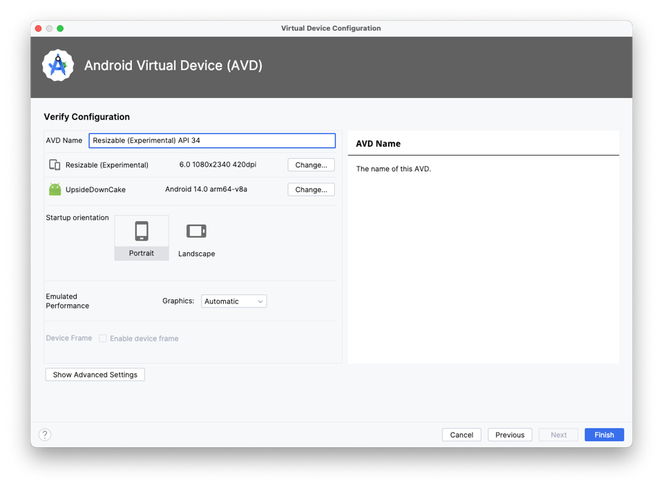
Task: Click the Landscape orientation phone icon
Action: [x=196, y=230]
